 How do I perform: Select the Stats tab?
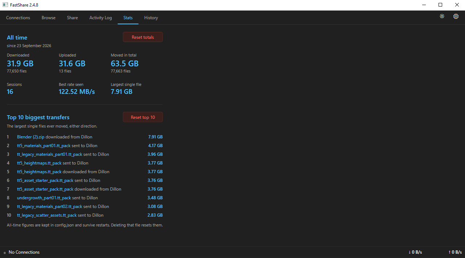[x=128, y=18]
